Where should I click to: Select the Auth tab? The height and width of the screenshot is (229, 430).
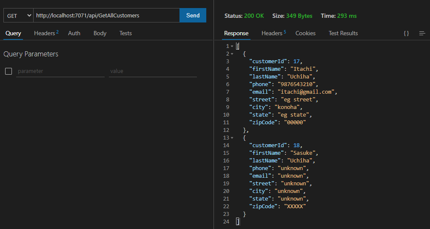(74, 33)
